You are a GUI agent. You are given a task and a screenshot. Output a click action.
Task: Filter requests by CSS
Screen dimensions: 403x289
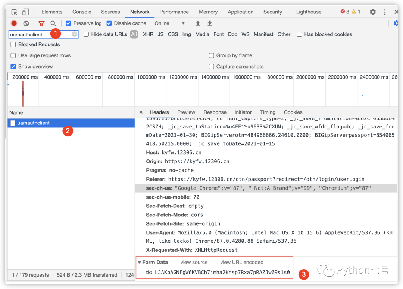(173, 34)
